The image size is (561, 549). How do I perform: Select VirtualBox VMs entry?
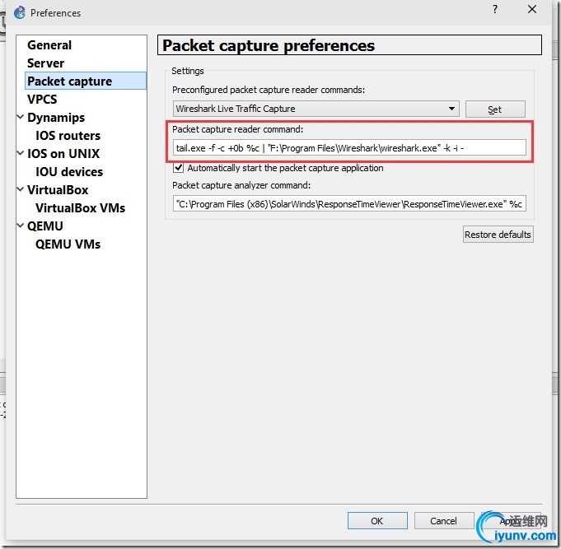[80, 207]
